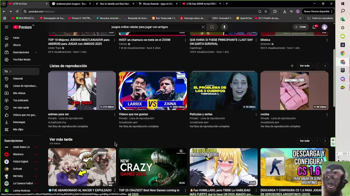Bookmark this page with the star icon
The image size is (350, 196).
(266, 11)
